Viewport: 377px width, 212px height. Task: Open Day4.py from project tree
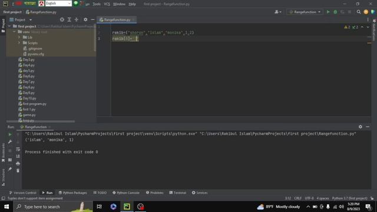pyautogui.click(x=27, y=65)
